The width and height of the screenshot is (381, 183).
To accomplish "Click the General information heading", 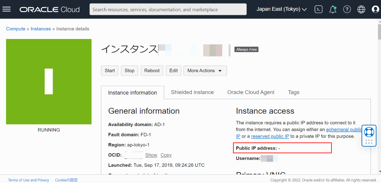I will click(x=144, y=111).
